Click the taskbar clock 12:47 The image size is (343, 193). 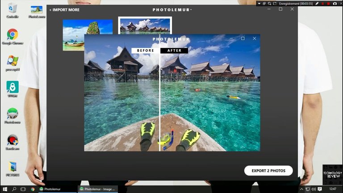click(333, 189)
